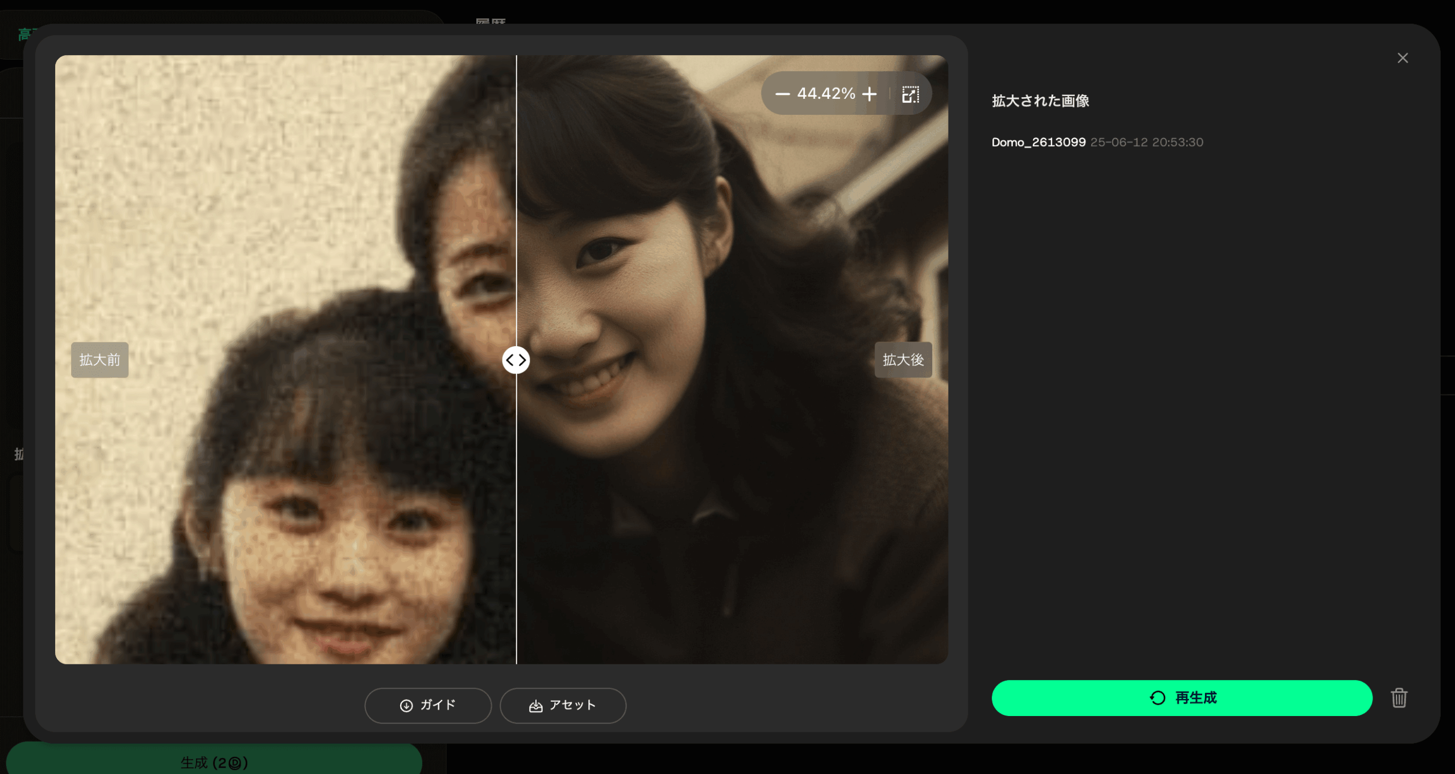Click the 44.42% zoom percentage
The height and width of the screenshot is (774, 1455).
pos(826,94)
